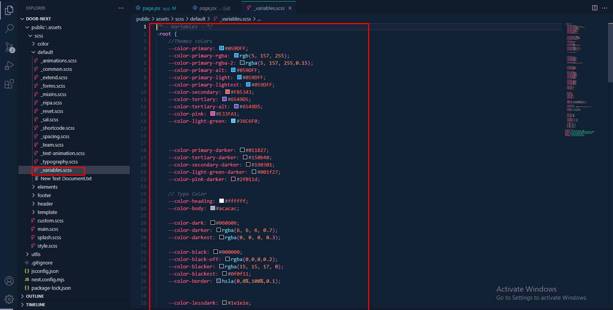Click 'default' breadcrumb segment
Image resolution: width=613 pixels, height=310 pixels.
pos(198,19)
